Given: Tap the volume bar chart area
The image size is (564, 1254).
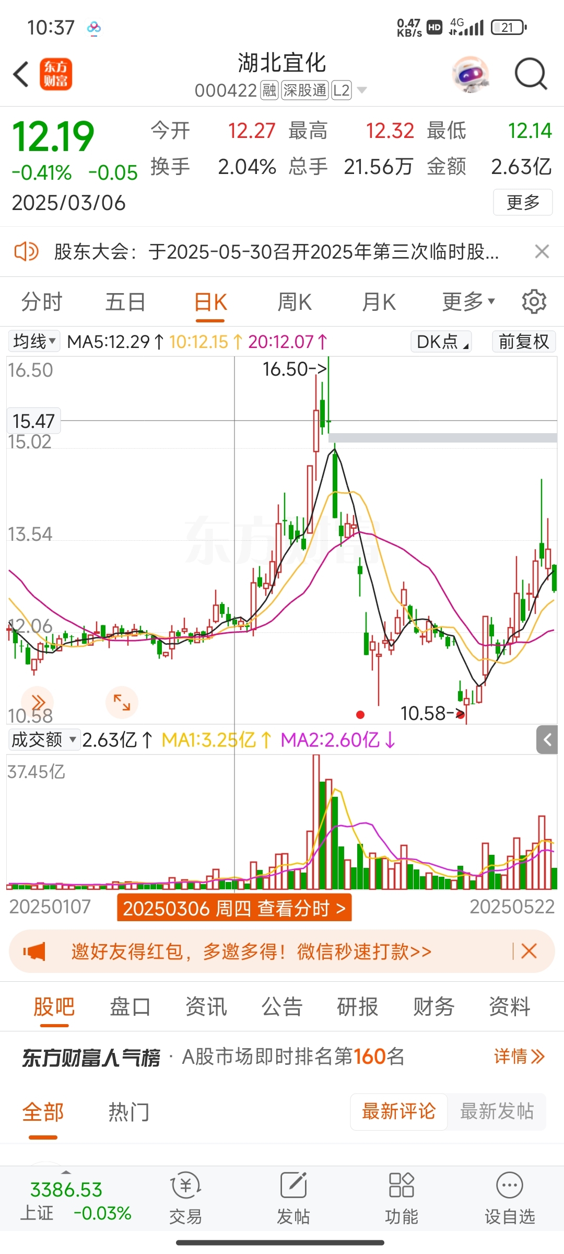Looking at the screenshot, I should pyautogui.click(x=282, y=822).
